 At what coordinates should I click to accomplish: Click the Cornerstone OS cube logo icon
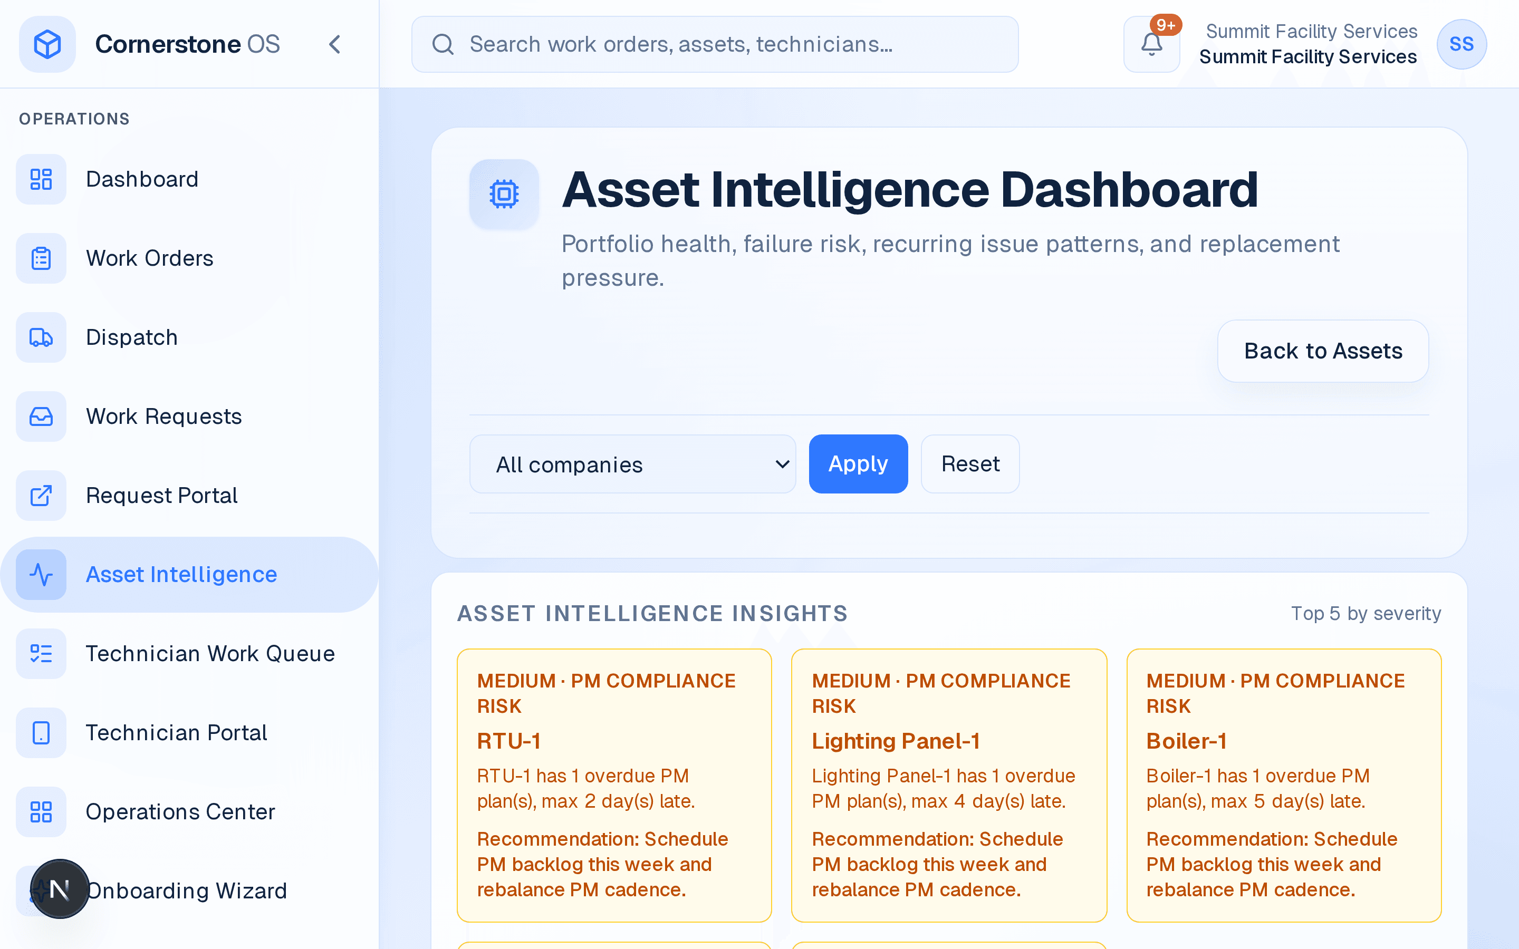coord(47,44)
